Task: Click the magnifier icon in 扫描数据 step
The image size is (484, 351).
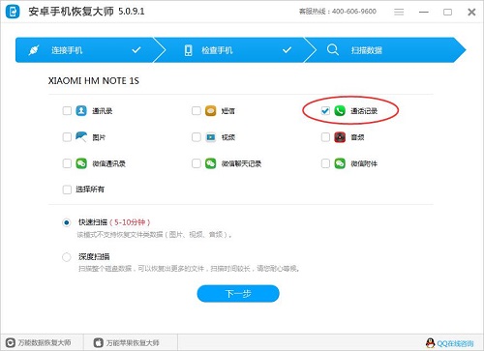Action: 333,50
